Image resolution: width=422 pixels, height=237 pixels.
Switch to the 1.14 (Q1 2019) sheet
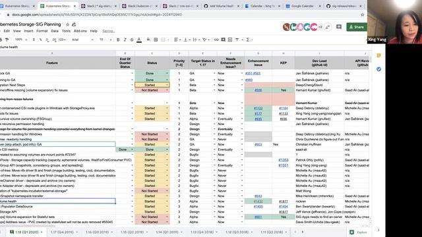coord(167,232)
